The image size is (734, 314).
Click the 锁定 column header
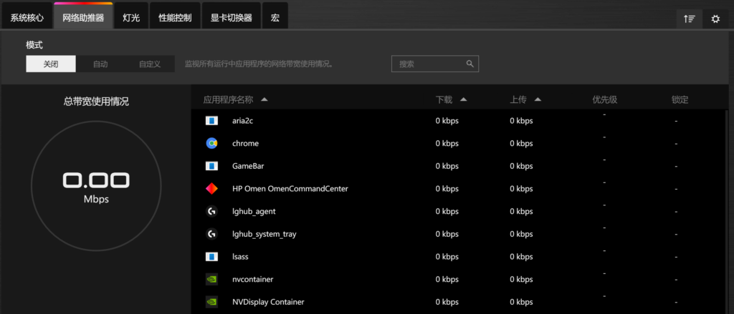pyautogui.click(x=680, y=99)
